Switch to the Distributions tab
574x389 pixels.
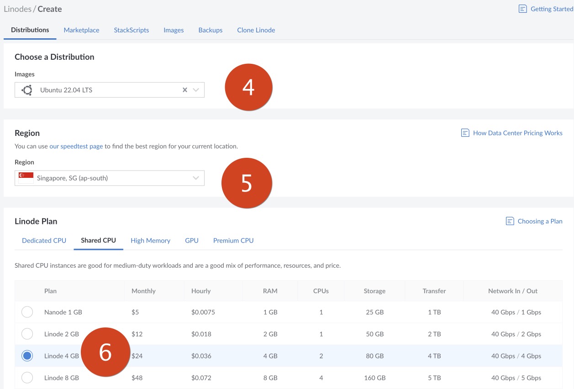[30, 30]
